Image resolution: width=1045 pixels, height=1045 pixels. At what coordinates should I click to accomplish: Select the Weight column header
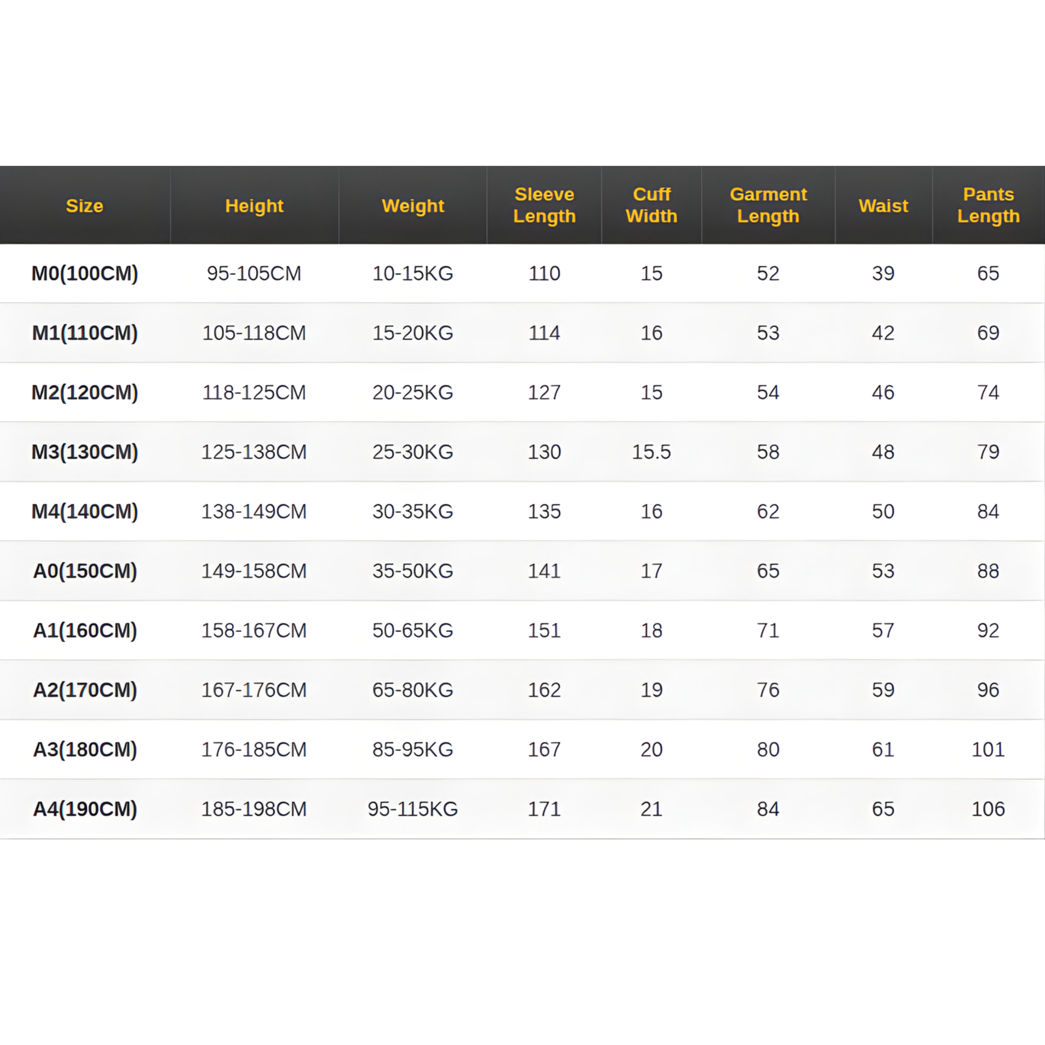413,205
